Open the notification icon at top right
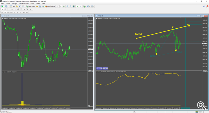This screenshot has height=113, width=209. [207, 6]
